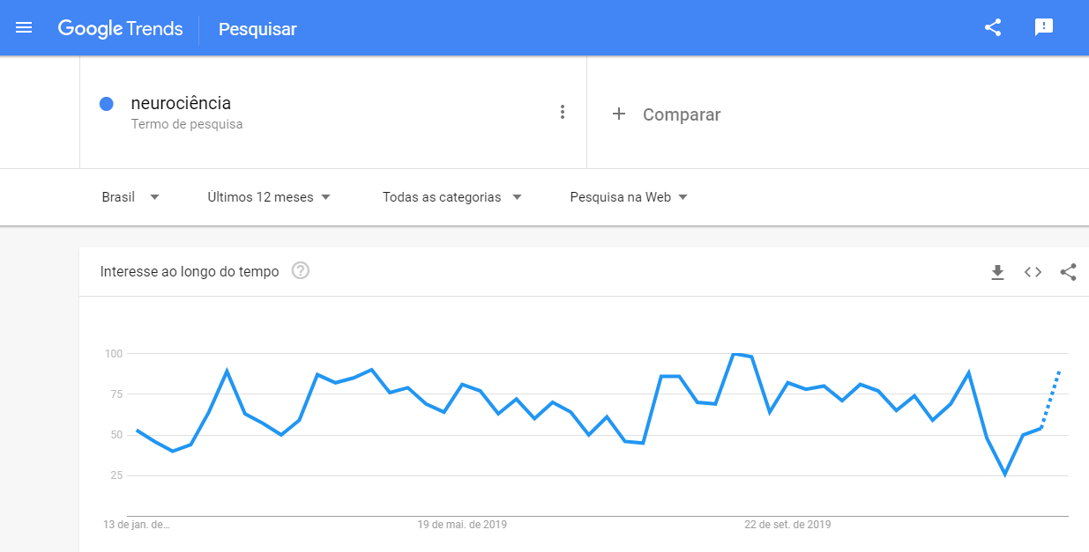Click the chart's highest peak at 100
The height and width of the screenshot is (552, 1089).
pyautogui.click(x=733, y=354)
